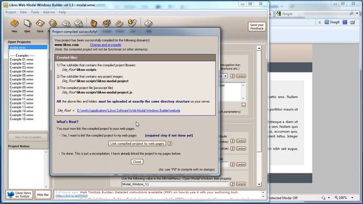The width and height of the screenshot is (363, 204).
Task: Click the Snagit icon in the browser toolbar
Action: coord(327,22)
